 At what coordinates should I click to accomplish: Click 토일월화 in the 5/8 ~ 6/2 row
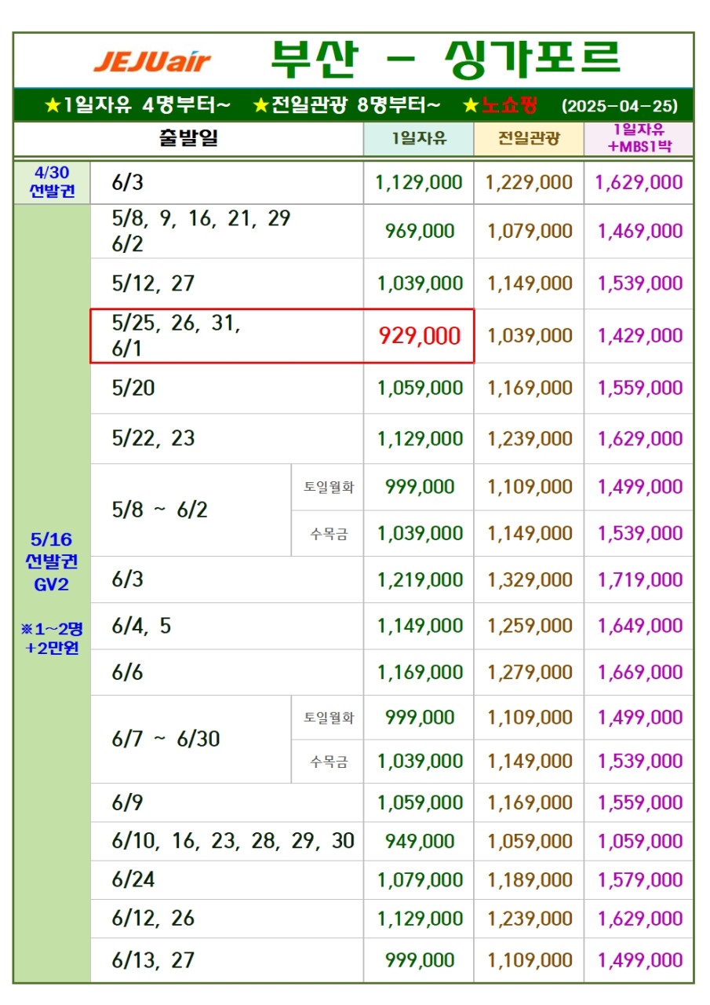tap(329, 487)
